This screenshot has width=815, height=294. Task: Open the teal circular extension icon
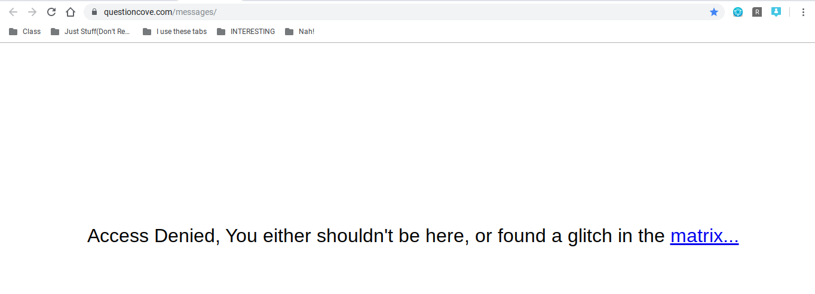(x=738, y=12)
